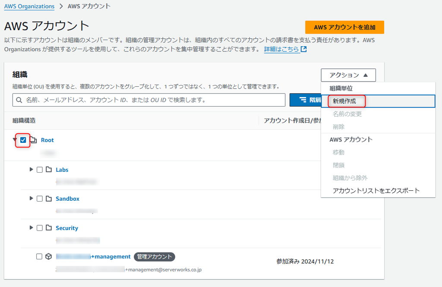Viewport: 442px width, 287px height.
Task: Check the Sandbox OU checkbox
Action: tap(40, 199)
